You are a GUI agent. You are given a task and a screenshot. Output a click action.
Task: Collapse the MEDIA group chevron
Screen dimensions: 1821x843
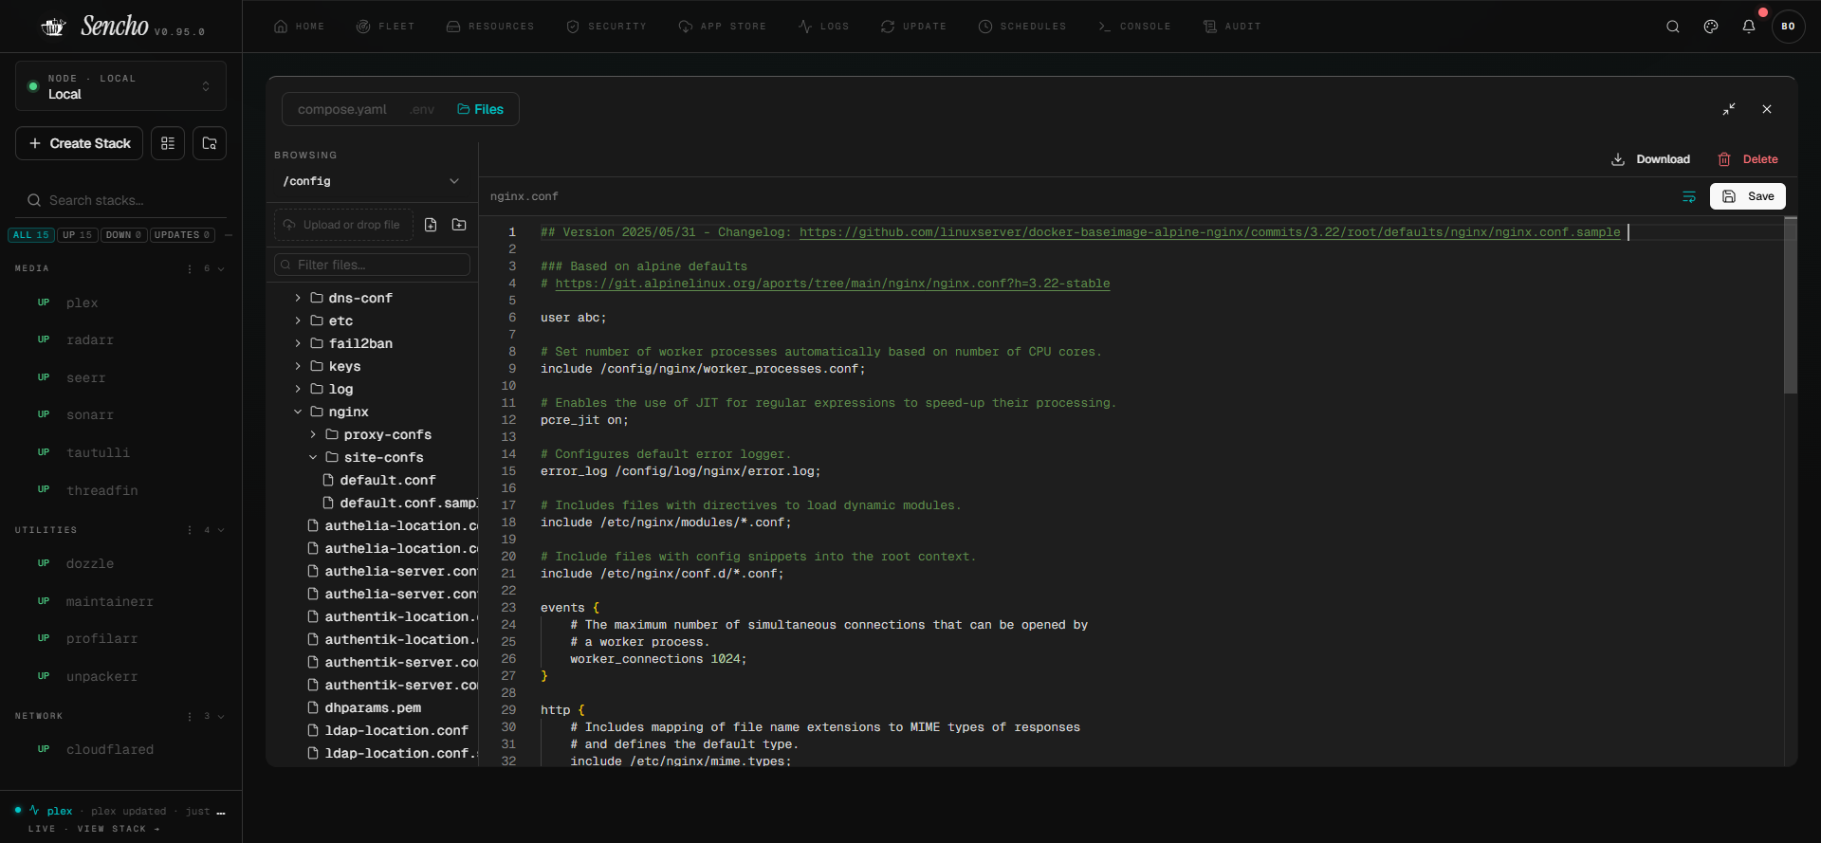click(221, 268)
